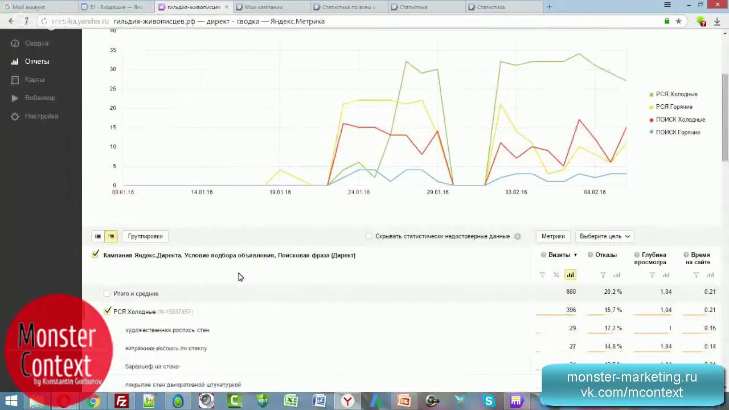Open Word from the taskbar
The width and height of the screenshot is (729, 410).
click(x=319, y=401)
